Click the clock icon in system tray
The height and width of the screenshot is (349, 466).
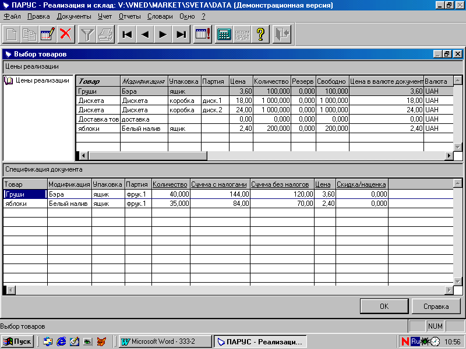tap(435, 341)
